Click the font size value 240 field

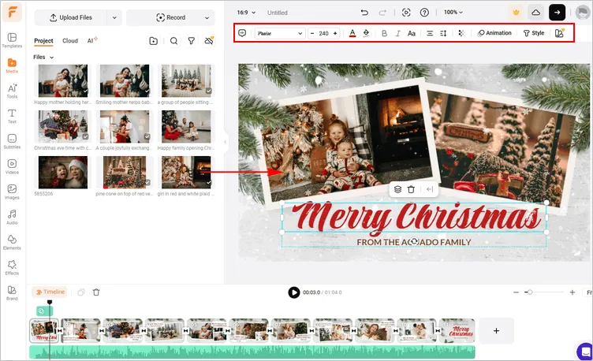(324, 33)
